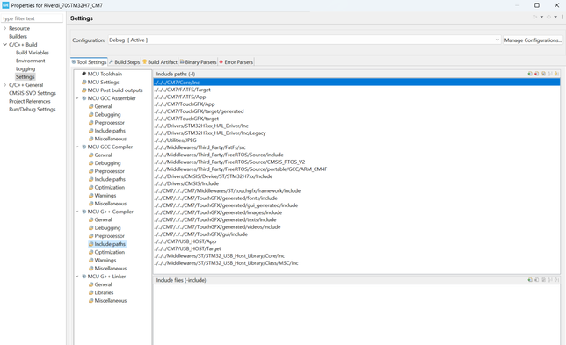This screenshot has width=566, height=345.
Task: Select the Middlewares/Third_Party/FatFs/src path row
Action: pyautogui.click(x=357, y=147)
